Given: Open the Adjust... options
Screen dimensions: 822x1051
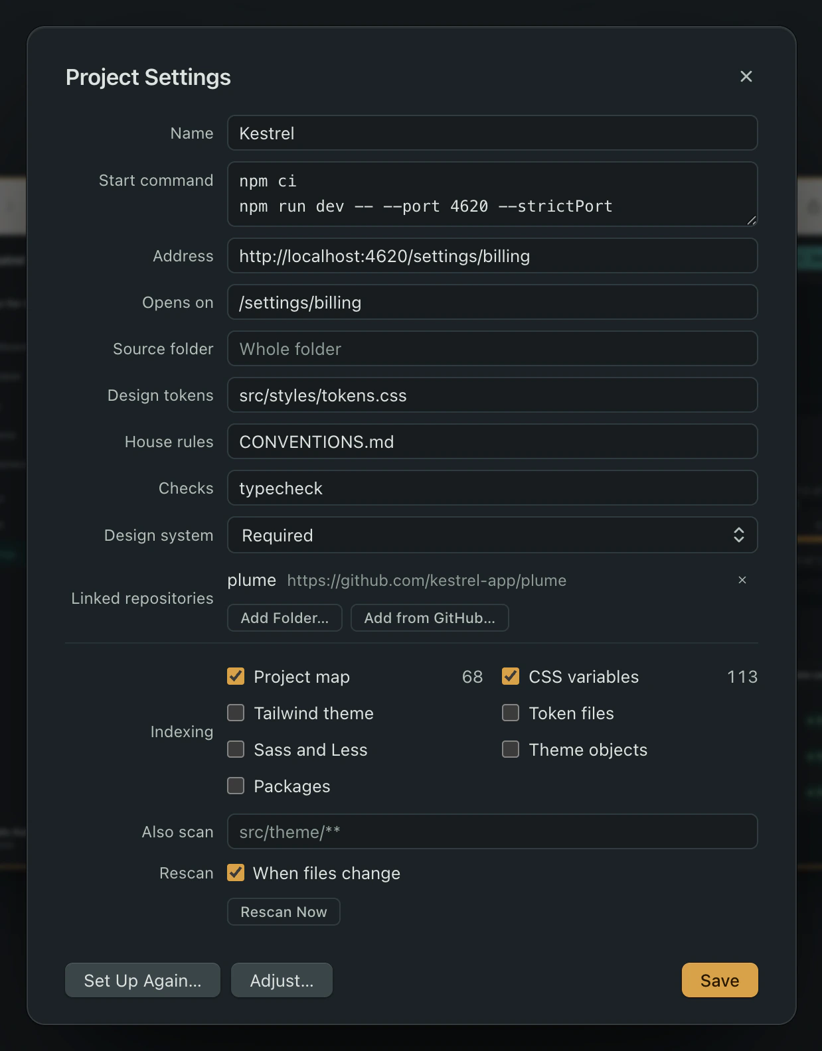Looking at the screenshot, I should pos(282,980).
